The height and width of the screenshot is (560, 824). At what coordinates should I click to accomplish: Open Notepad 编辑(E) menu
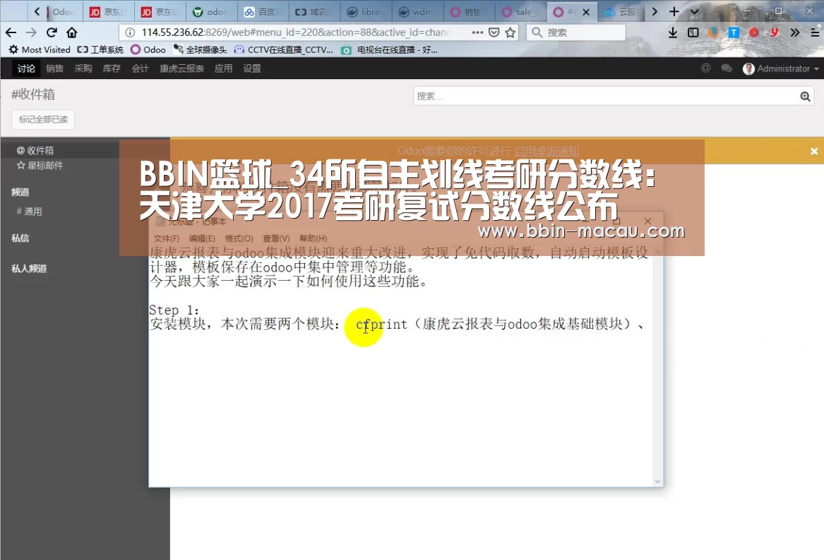(203, 239)
